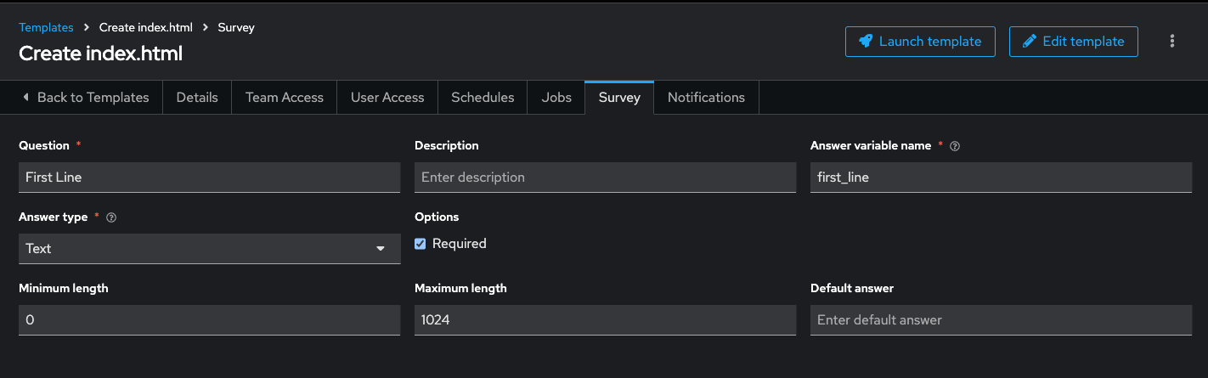The height and width of the screenshot is (378, 1208).
Task: Click the rocket icon on Launch template
Action: (866, 41)
